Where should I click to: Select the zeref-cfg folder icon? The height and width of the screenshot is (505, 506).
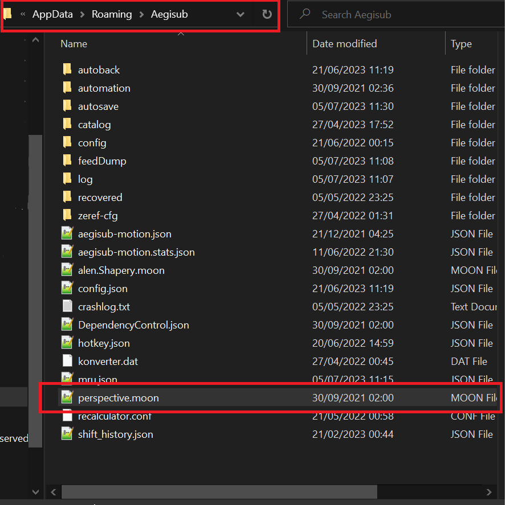(68, 216)
